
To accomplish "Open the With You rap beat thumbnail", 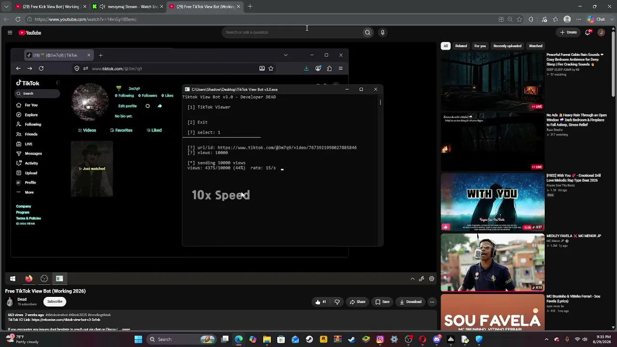I will (493, 202).
